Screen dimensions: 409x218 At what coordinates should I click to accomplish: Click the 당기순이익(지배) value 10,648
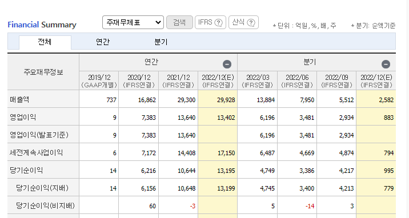click(186, 188)
